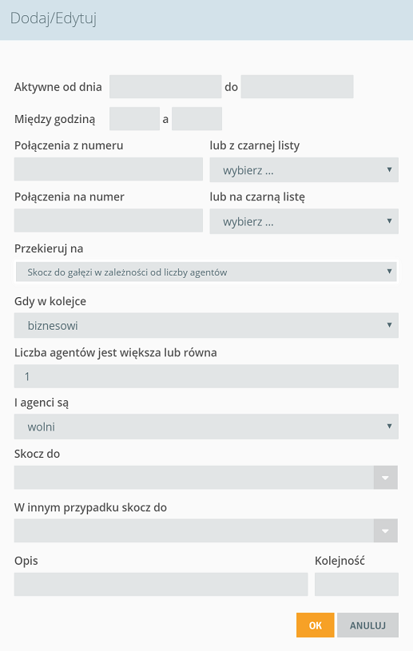Focus the end hour field after 'a'
Viewport: 413px width, 651px height.
click(x=197, y=119)
